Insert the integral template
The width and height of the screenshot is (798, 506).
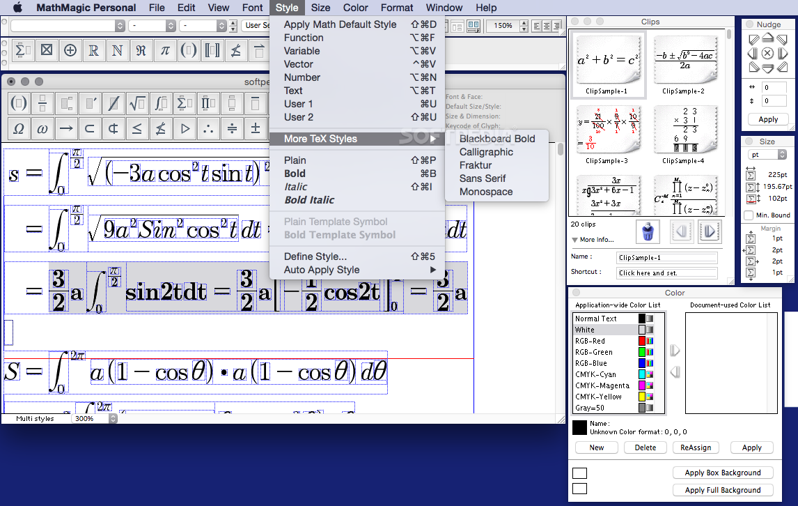pyautogui.click(x=161, y=103)
